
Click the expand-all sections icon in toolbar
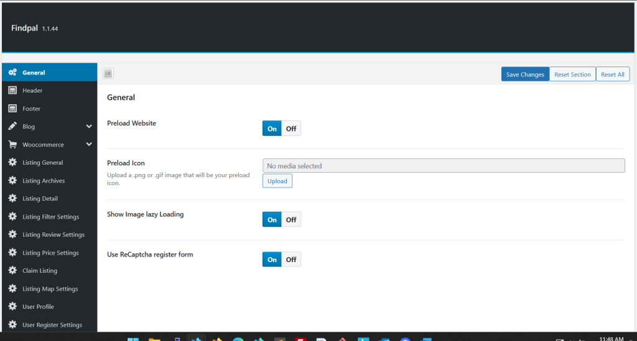[x=108, y=74]
